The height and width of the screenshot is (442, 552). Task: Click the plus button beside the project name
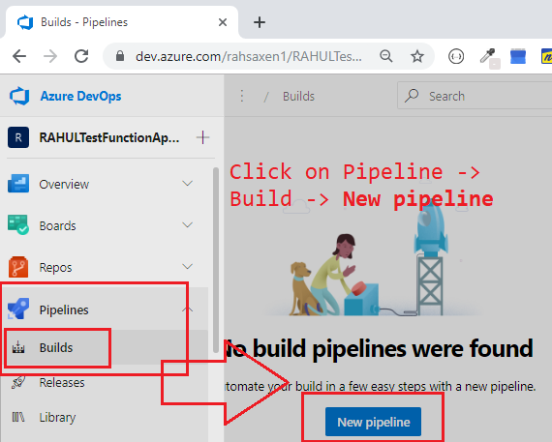202,137
